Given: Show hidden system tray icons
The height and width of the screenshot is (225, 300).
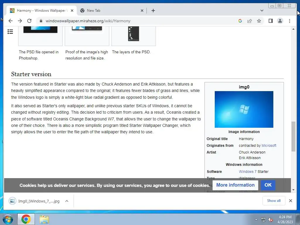Looking at the screenshot, I should point(256,219).
